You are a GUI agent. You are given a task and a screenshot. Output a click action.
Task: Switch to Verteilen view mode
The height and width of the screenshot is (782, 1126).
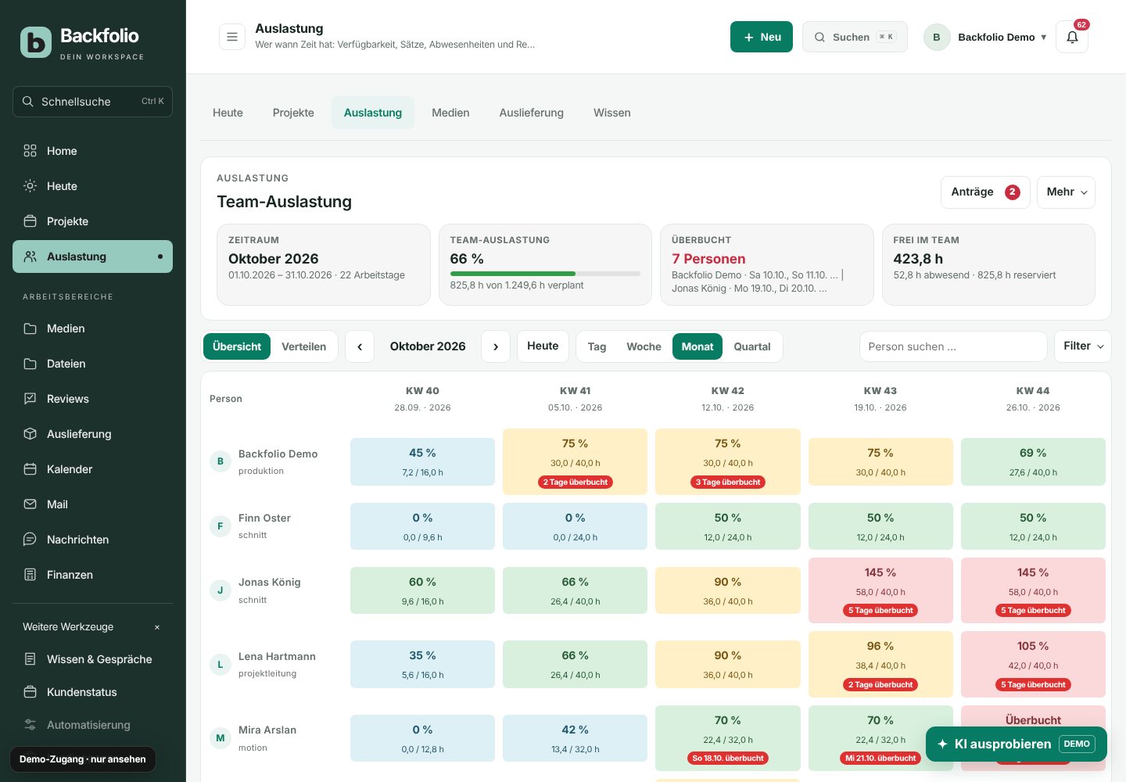[303, 346]
